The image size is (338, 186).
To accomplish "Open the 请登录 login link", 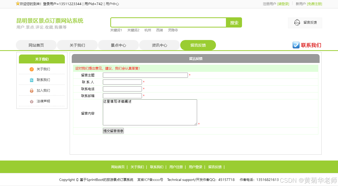I will click(283, 4).
